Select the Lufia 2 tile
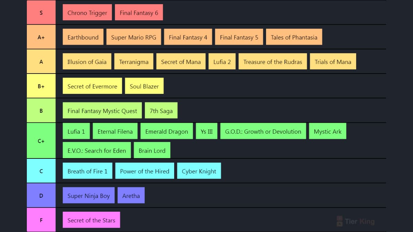The image size is (413, 232). coord(222,62)
